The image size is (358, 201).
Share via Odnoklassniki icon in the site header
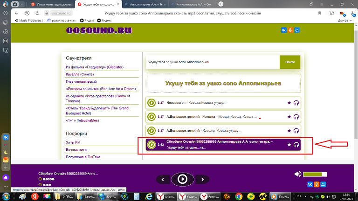pos(290,30)
